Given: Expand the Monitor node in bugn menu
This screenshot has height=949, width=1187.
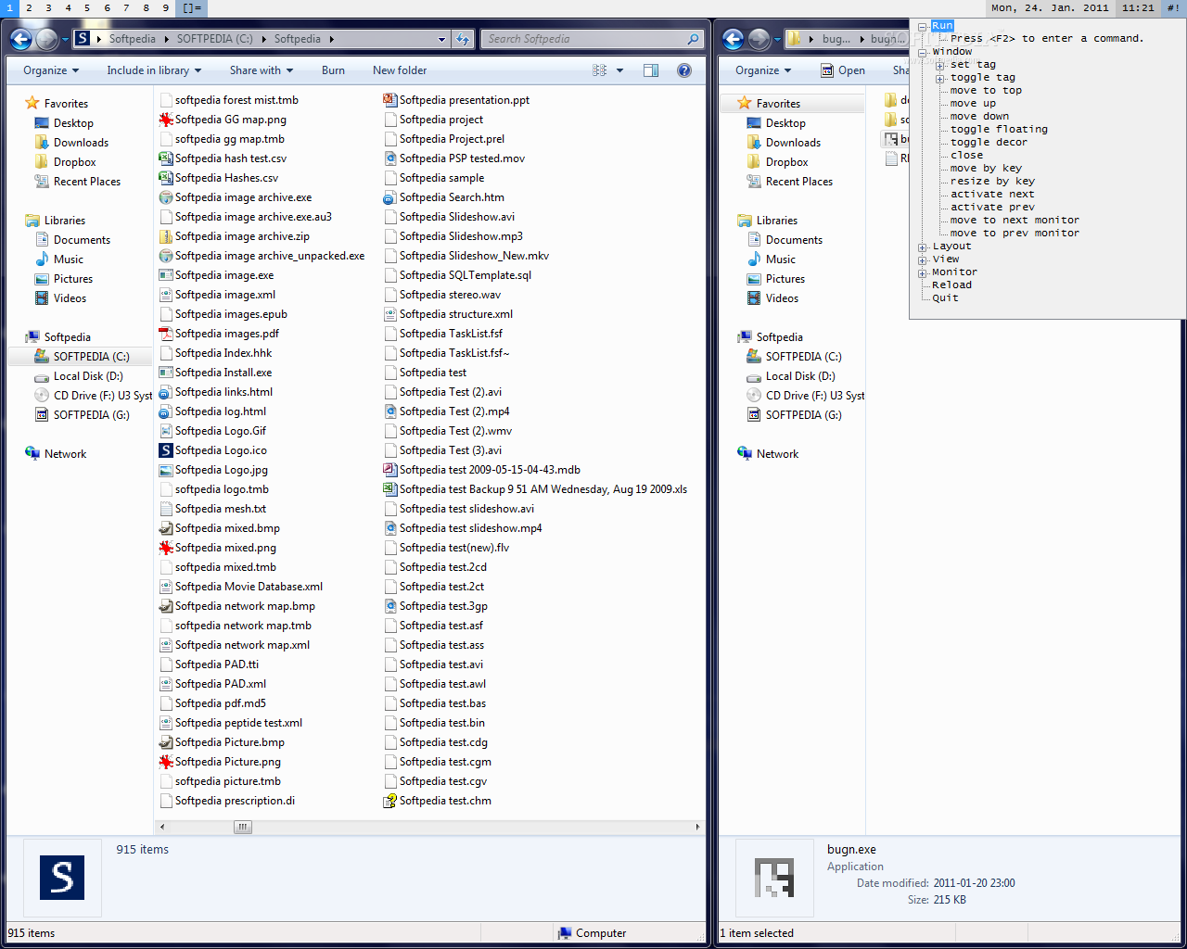Looking at the screenshot, I should point(923,272).
